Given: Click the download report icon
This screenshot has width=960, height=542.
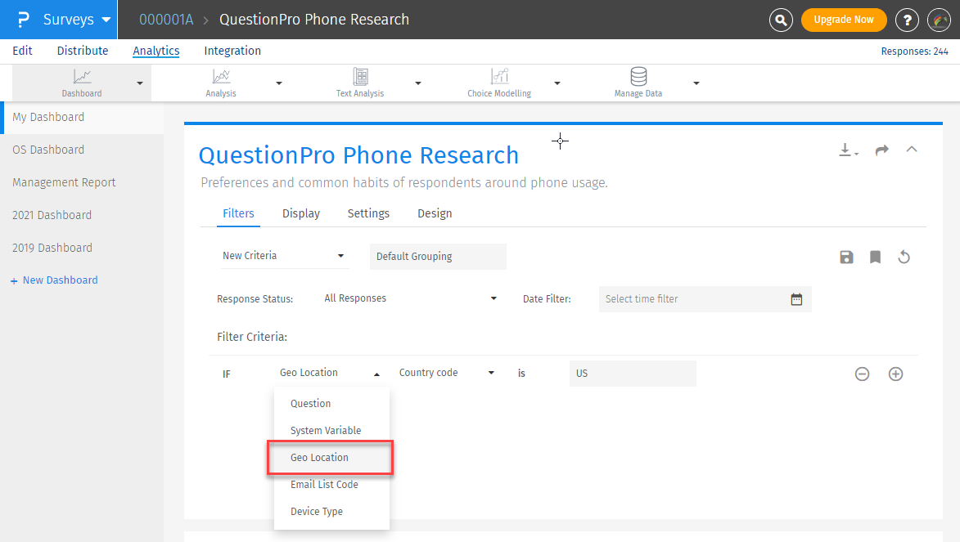Looking at the screenshot, I should point(848,150).
